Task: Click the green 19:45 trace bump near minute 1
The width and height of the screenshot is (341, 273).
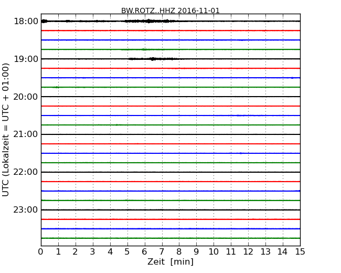Action: pyautogui.click(x=57, y=87)
